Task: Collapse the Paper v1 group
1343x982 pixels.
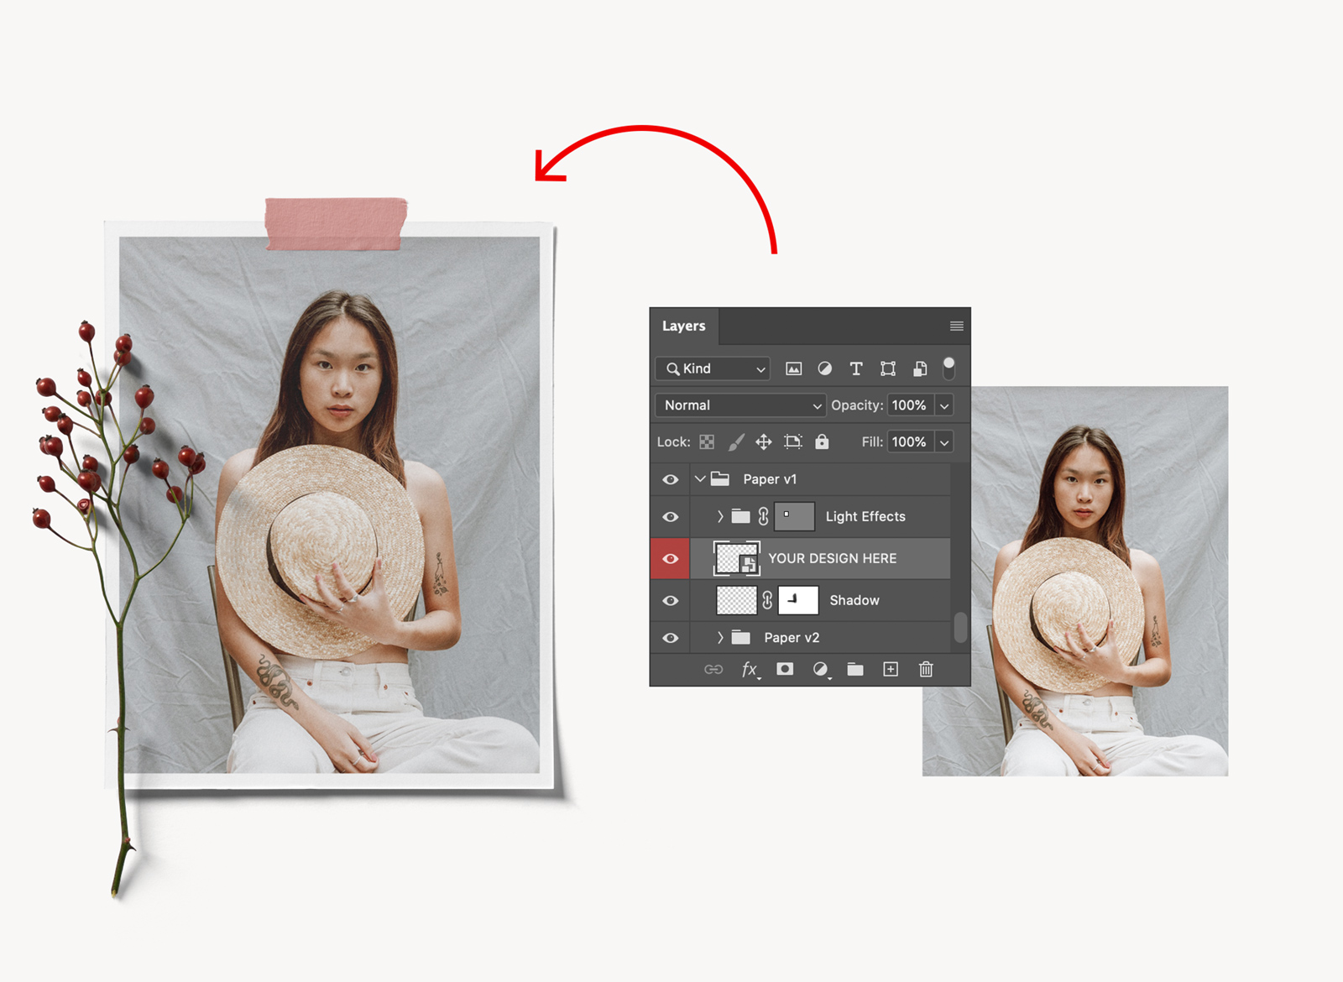Action: (700, 479)
